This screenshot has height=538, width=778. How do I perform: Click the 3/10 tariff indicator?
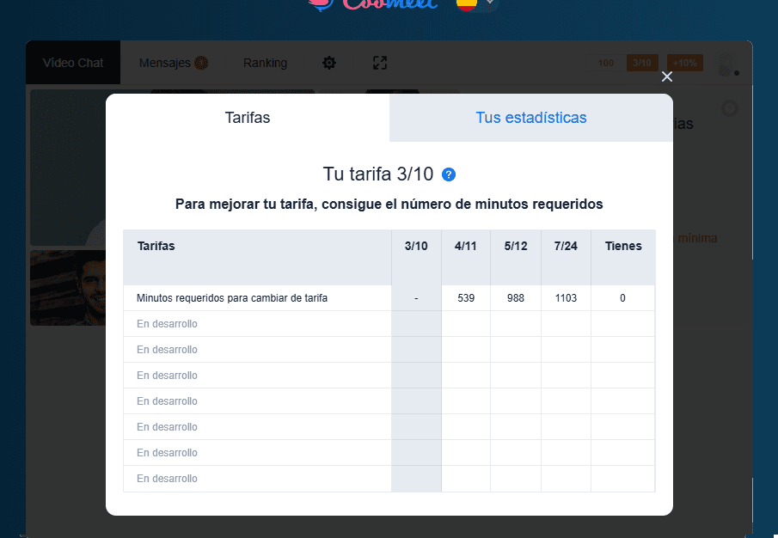tap(641, 63)
